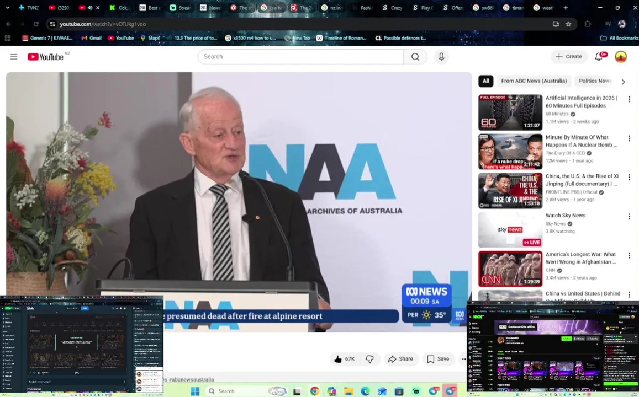
Task: Open the YouTube hamburger guide menu
Action: coord(14,57)
